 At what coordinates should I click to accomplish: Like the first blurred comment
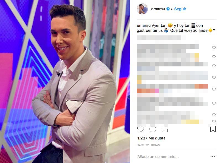214,48
